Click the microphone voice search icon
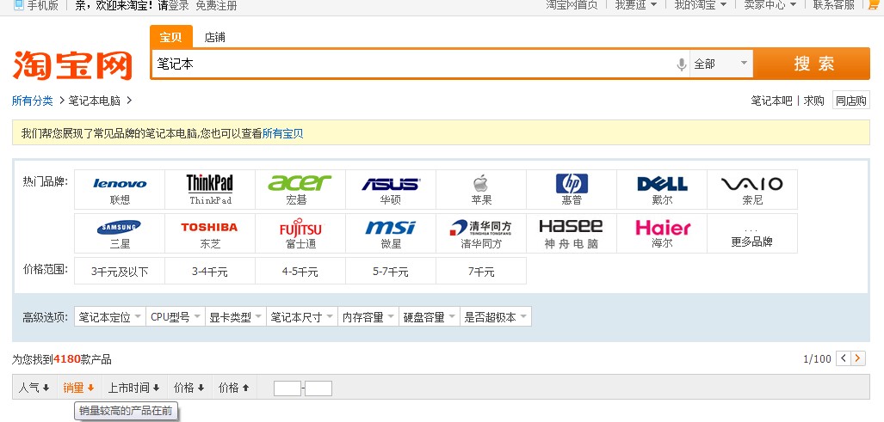 pyautogui.click(x=681, y=64)
